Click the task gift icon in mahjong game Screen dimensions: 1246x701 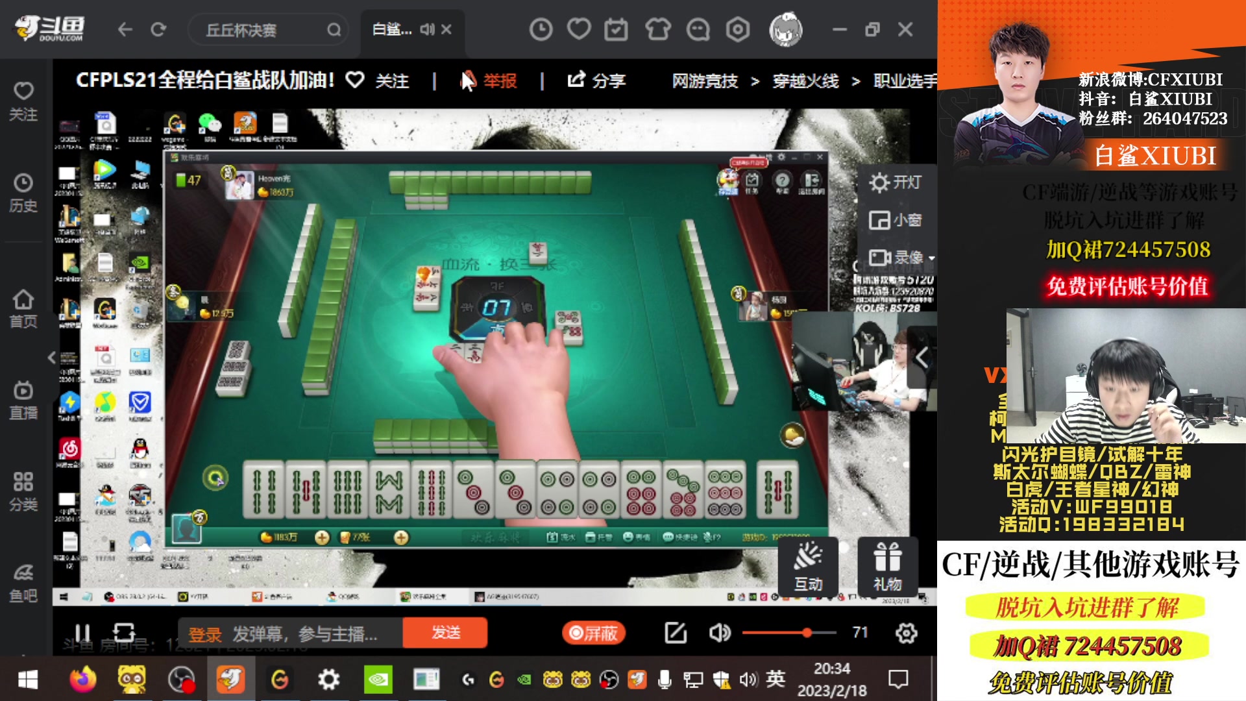pyautogui.click(x=752, y=181)
